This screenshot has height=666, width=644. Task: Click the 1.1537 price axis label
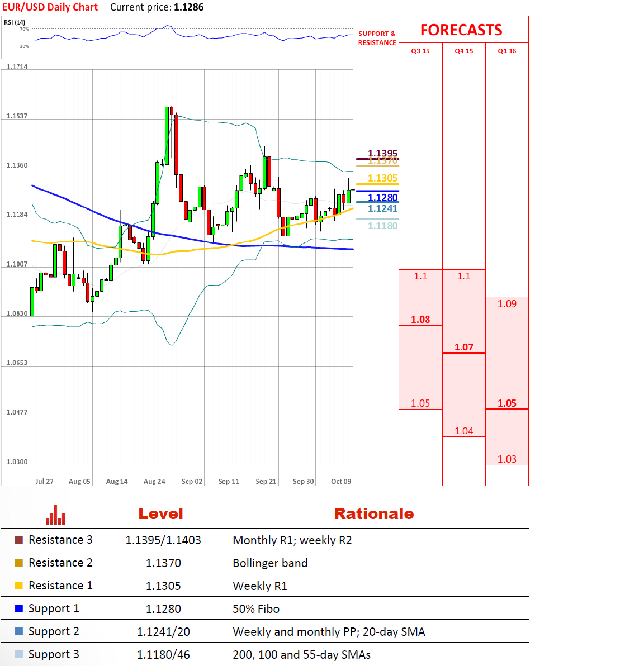[17, 116]
